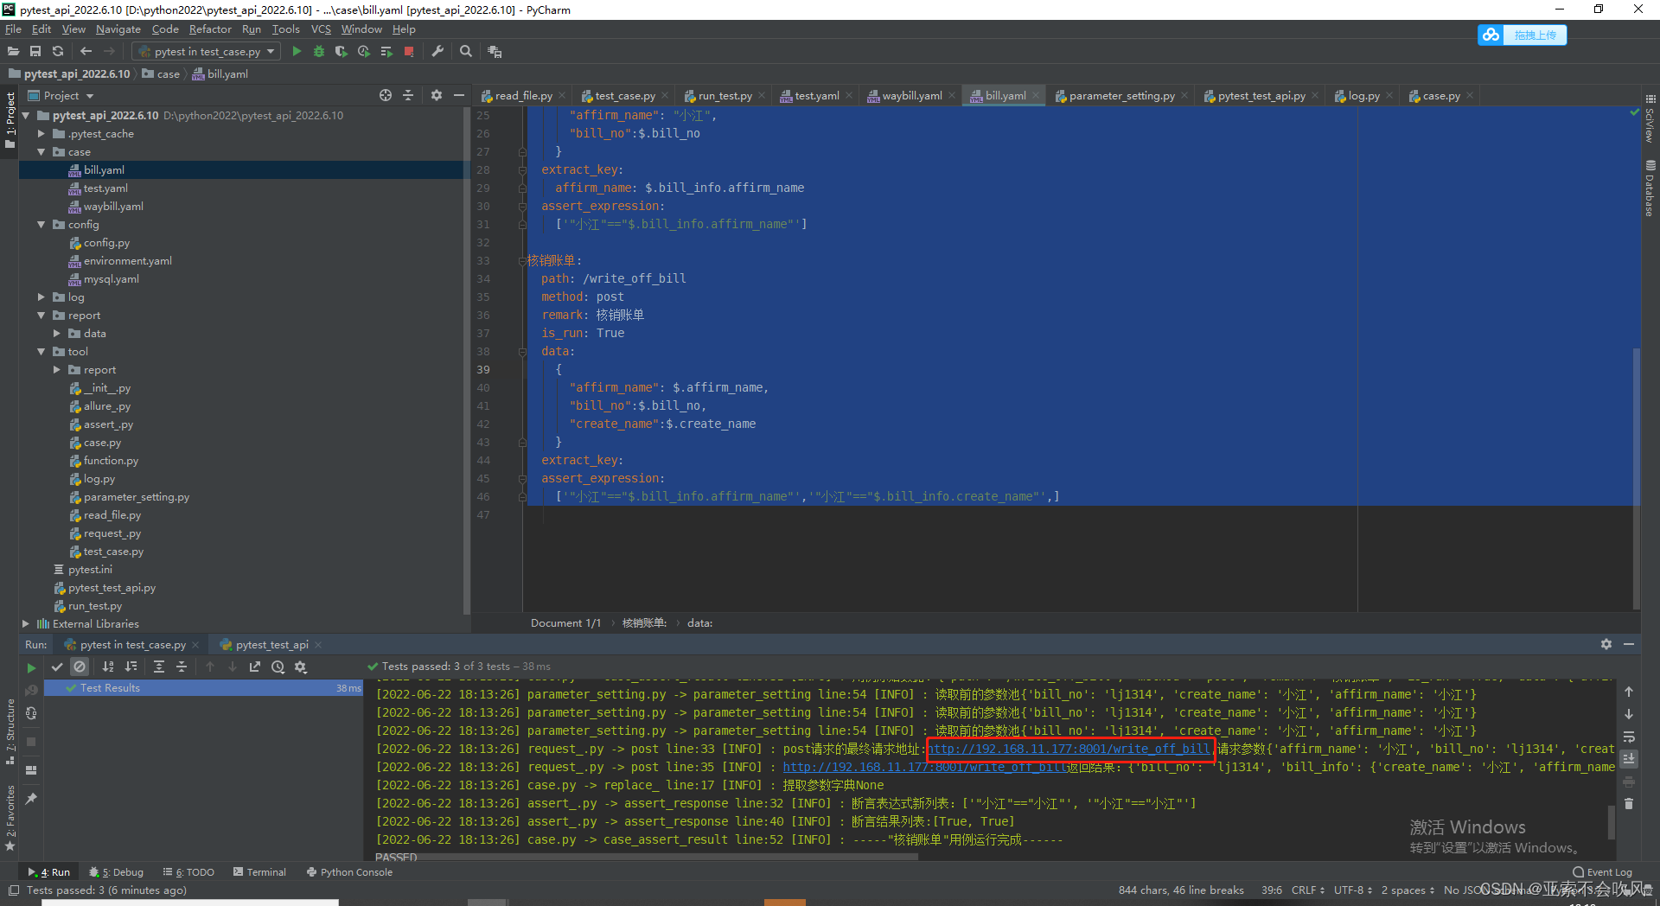Run with coverage from the top toolbar
Screen dimensions: 1660x906
(342, 52)
